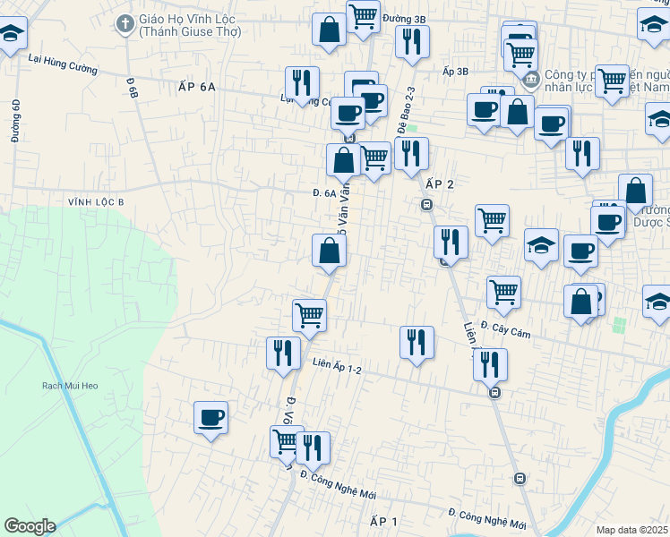The width and height of the screenshot is (670, 537).
Task: Select grocery cart marker right of Công ty label
Action: (613, 83)
